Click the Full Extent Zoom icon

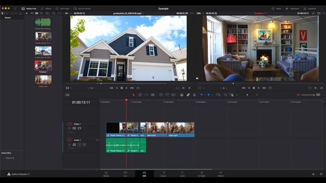218,95
